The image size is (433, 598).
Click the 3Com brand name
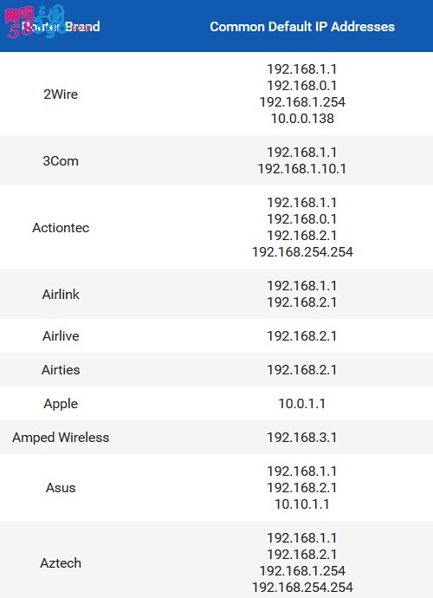click(61, 160)
